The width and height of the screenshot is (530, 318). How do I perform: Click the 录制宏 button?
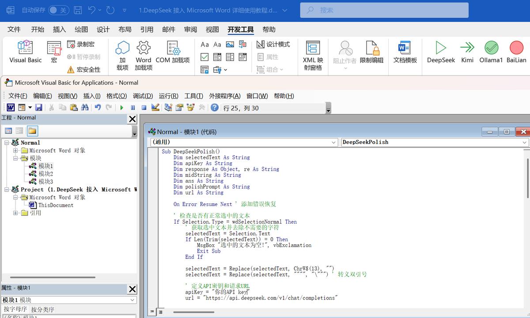(x=81, y=44)
